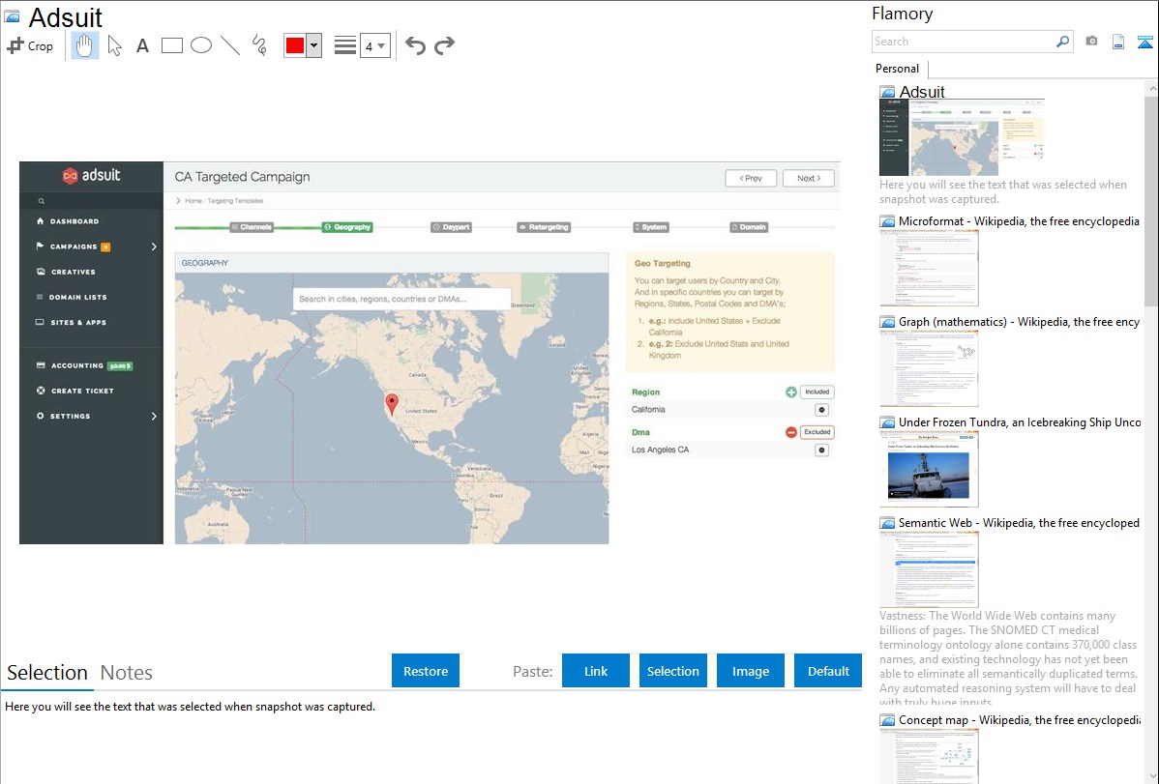Choose the arrow pointer tool
The image size is (1159, 784).
point(114,45)
